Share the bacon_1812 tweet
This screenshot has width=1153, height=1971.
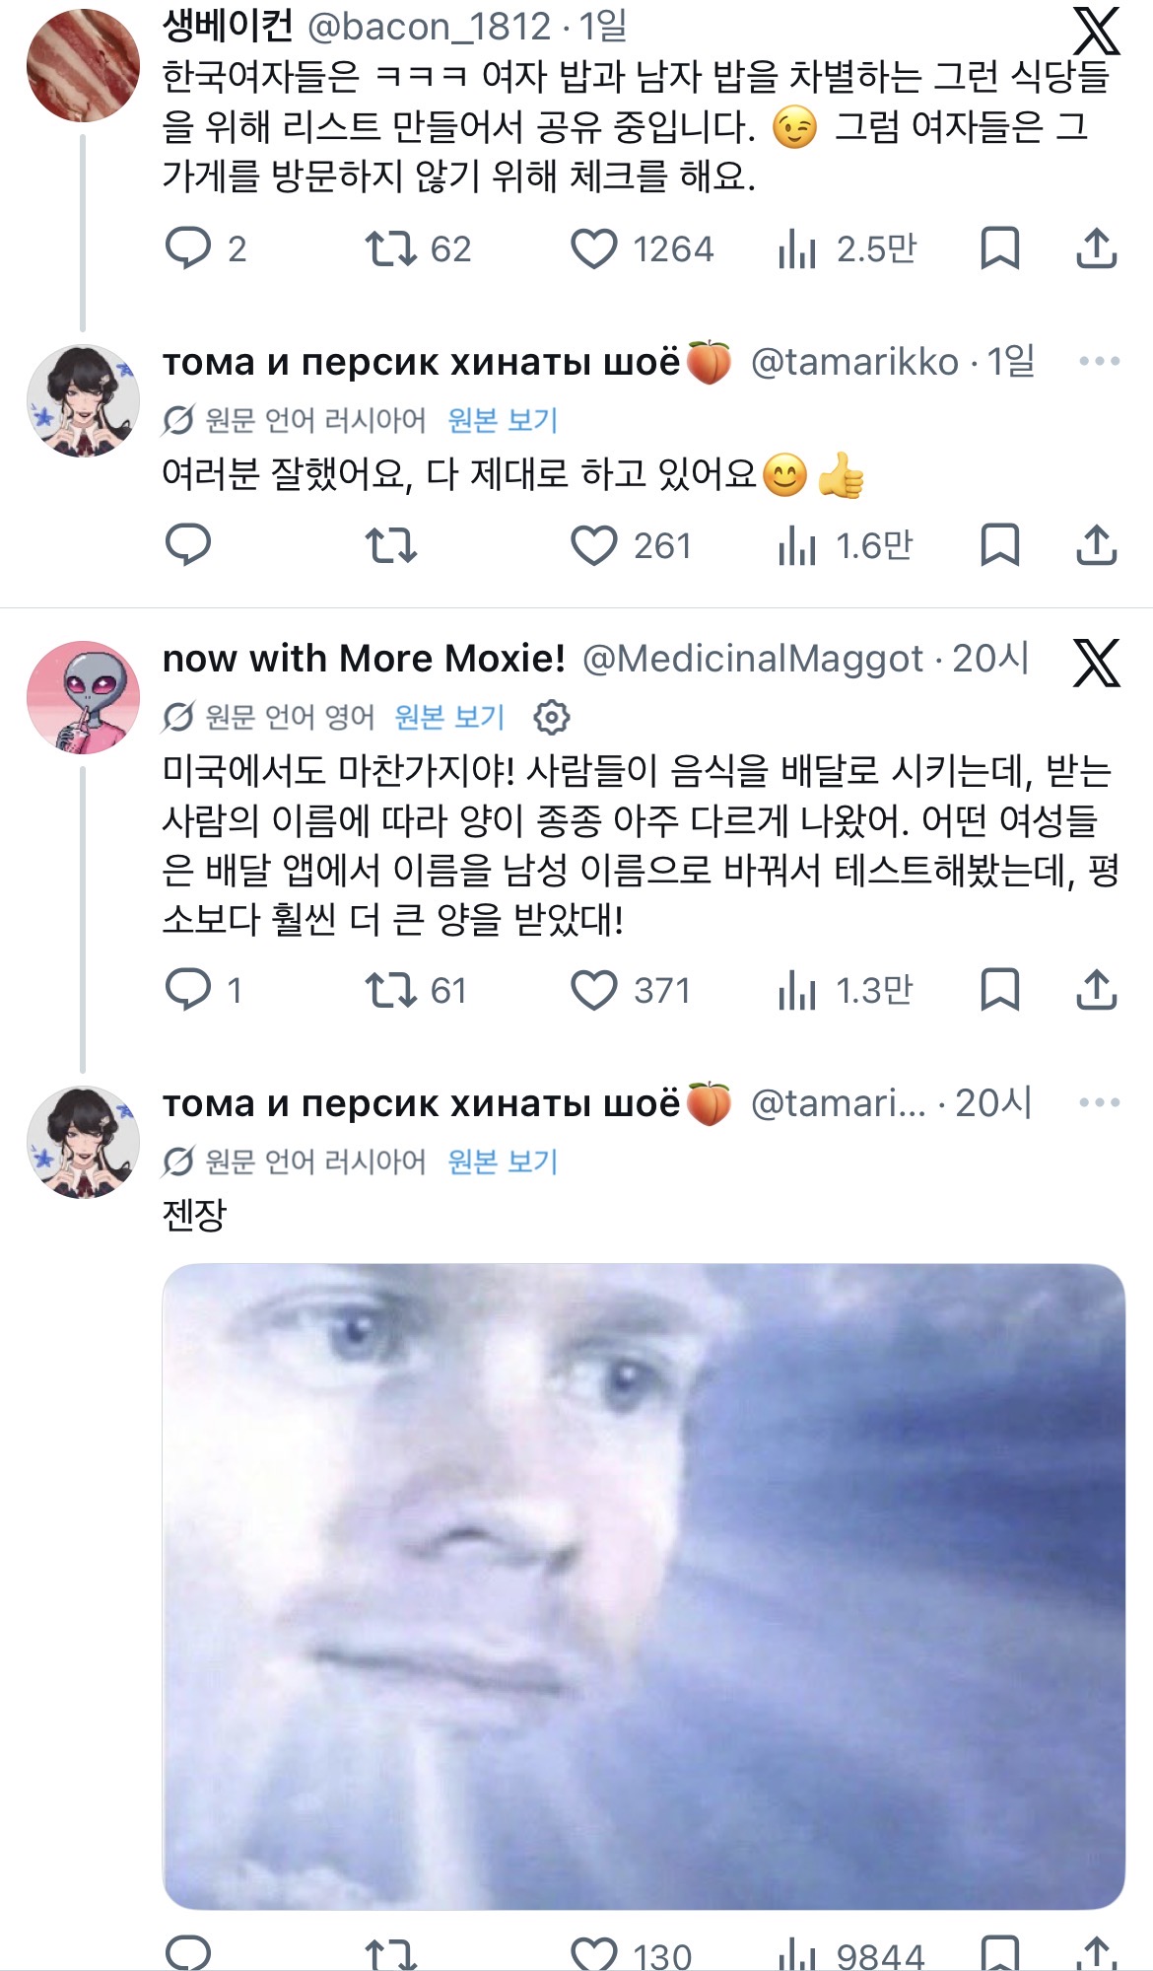click(x=1096, y=248)
